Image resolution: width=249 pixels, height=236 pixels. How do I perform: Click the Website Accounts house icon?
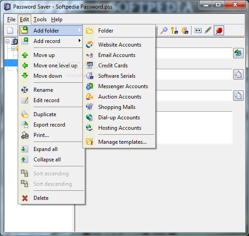89,44
